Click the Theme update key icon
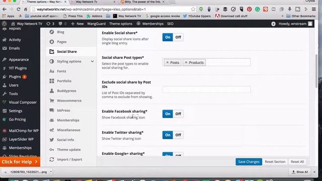322x181 pixels. (52, 150)
